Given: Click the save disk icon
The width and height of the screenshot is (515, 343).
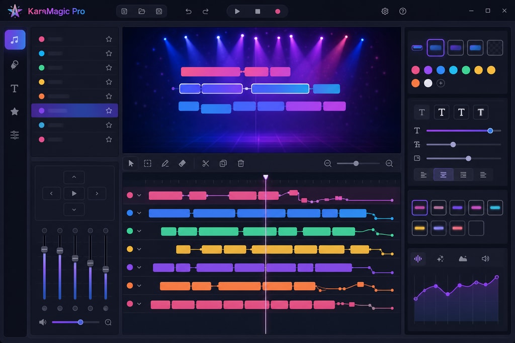Looking at the screenshot, I should coord(159,12).
